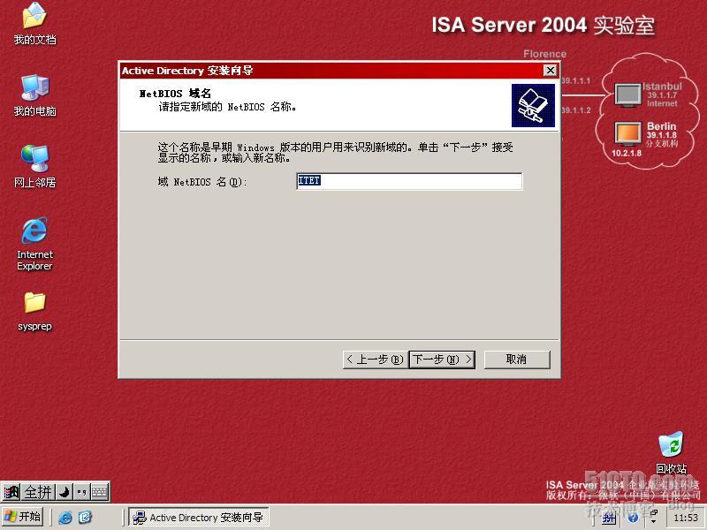Click the Berlin computer icon on wallpaper
707x530 pixels.
[627, 134]
